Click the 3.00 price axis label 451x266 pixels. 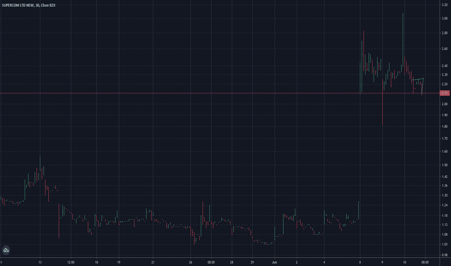click(x=444, y=18)
